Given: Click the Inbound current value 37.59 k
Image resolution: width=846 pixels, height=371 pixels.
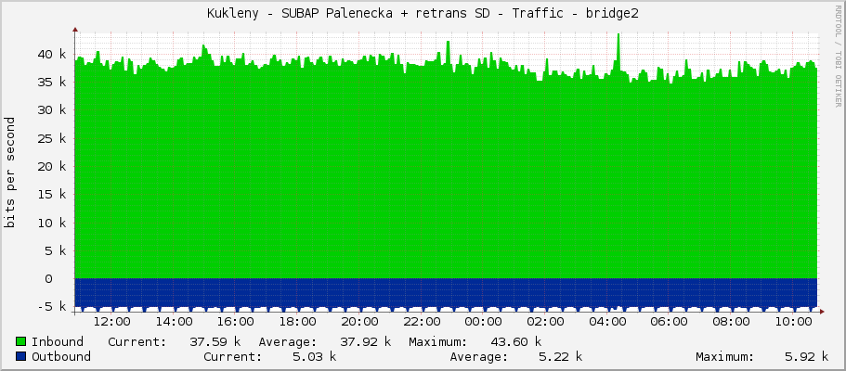Looking at the screenshot, I should click(215, 341).
